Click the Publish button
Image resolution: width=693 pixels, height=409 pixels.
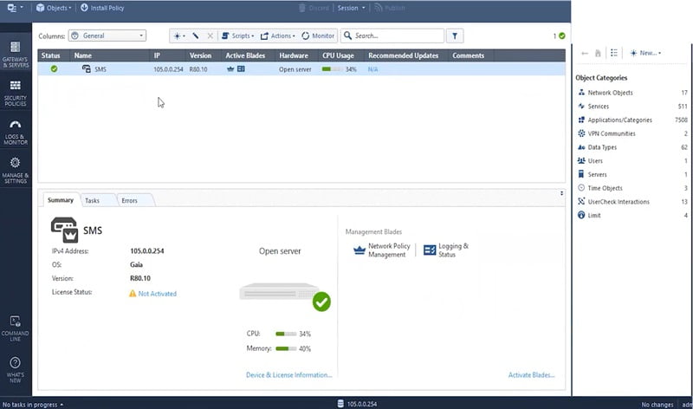[x=390, y=8]
